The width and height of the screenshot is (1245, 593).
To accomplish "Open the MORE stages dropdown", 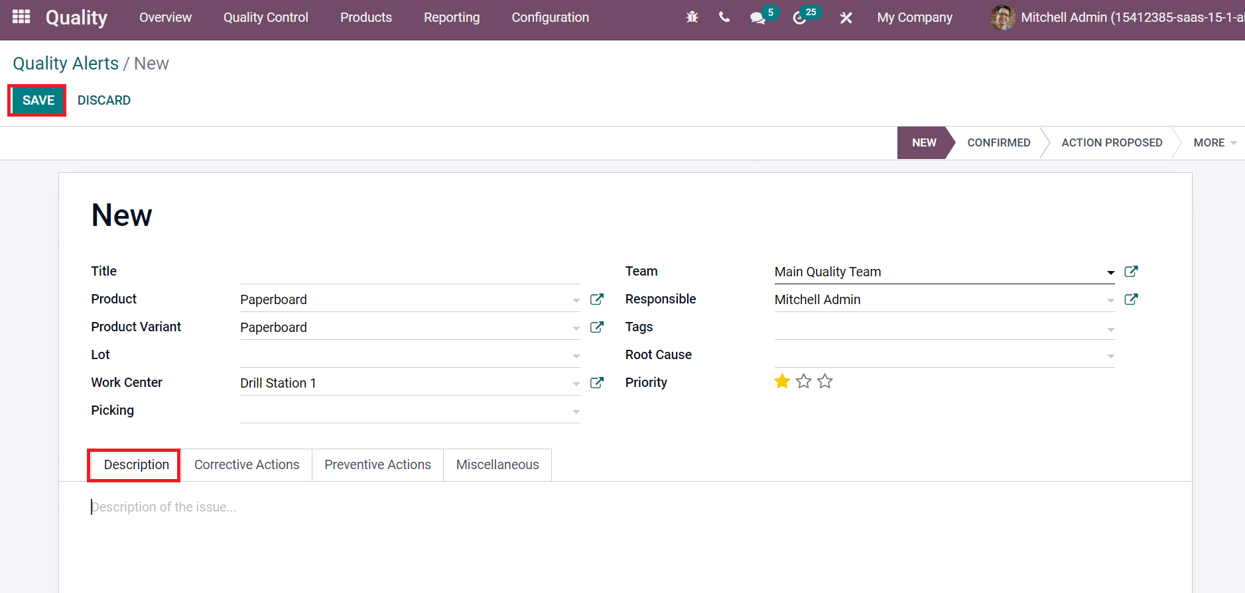I will point(1214,143).
